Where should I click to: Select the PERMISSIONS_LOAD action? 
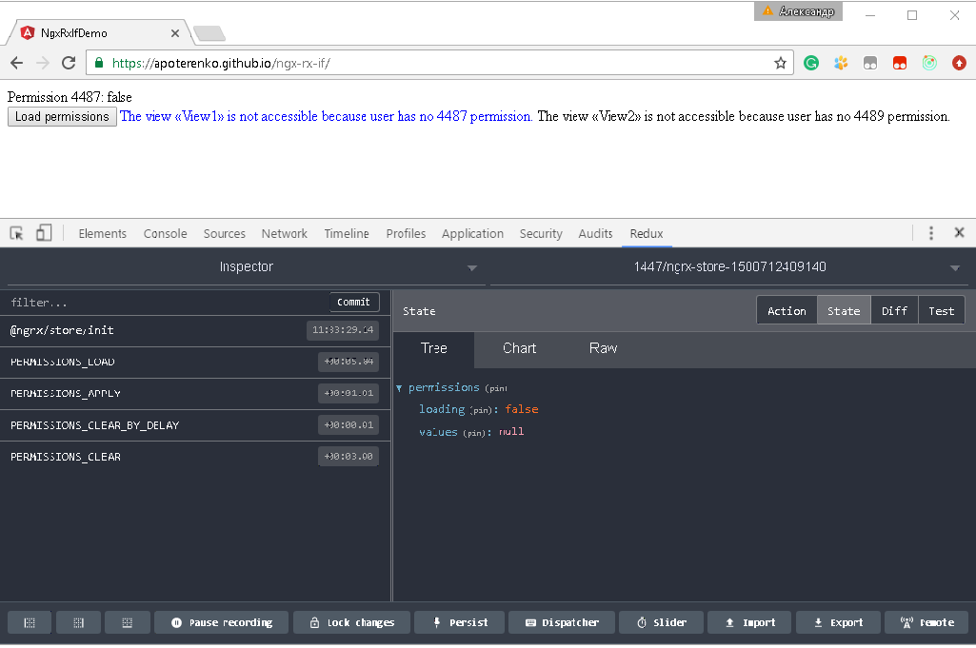coord(195,362)
